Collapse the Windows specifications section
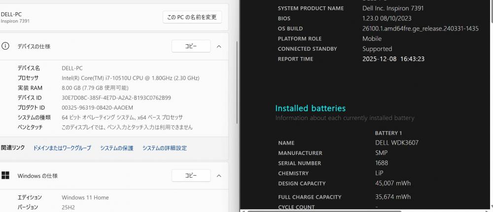Viewport: 493px width, 212px height. [x=219, y=176]
